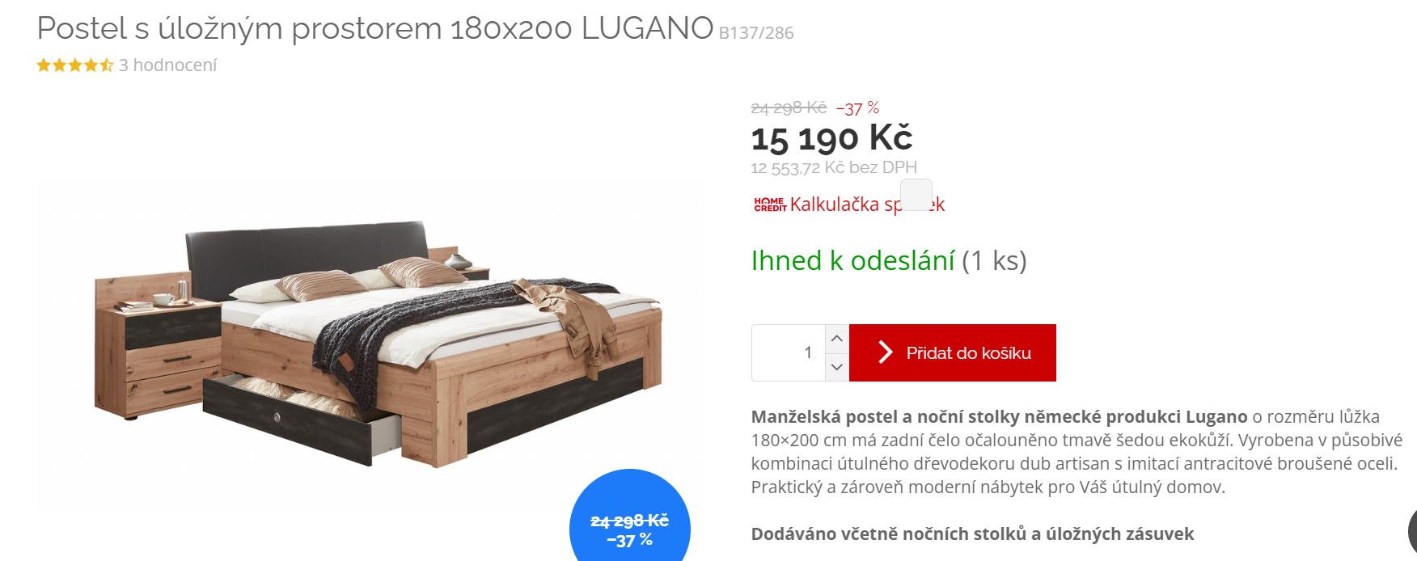Click the small white box over Kalkulačka text
Image resolution: width=1417 pixels, height=561 pixels.
point(916,195)
